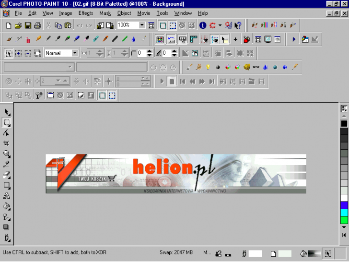Screen dimensions: 349x262
Task: Select the Rectangle Mask tool in toolbox
Action: 7,122
